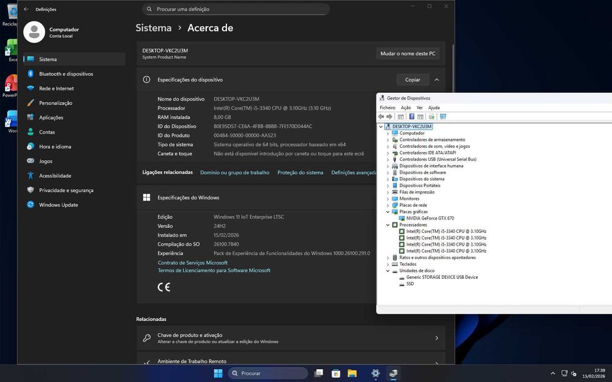Collapse the Unidades de disco node
The height and width of the screenshot is (382, 612).
[387, 271]
